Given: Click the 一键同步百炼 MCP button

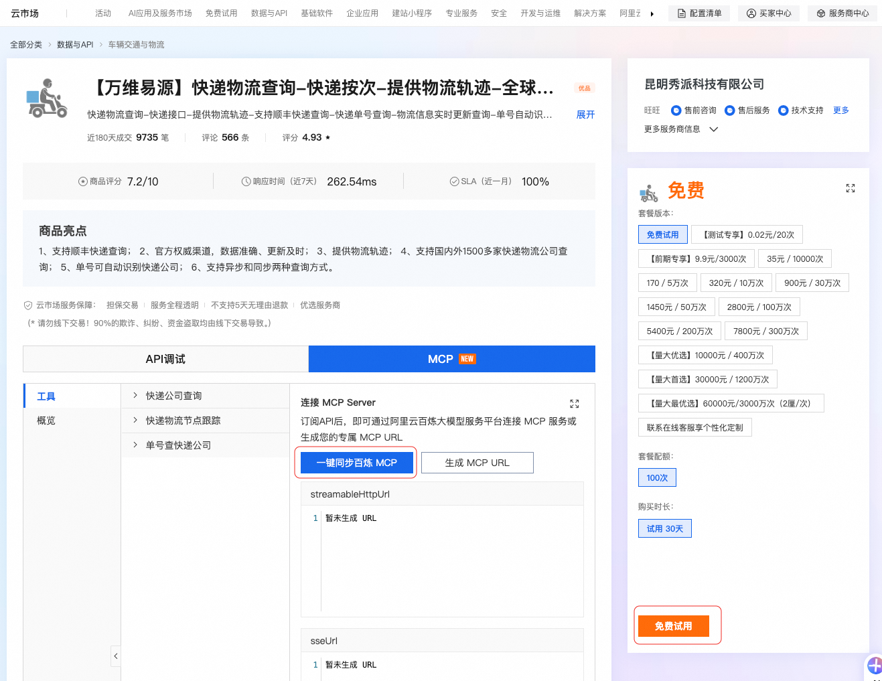Looking at the screenshot, I should tap(357, 463).
